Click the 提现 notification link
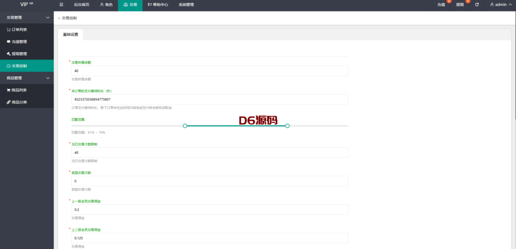516x249 pixels. click(460, 5)
